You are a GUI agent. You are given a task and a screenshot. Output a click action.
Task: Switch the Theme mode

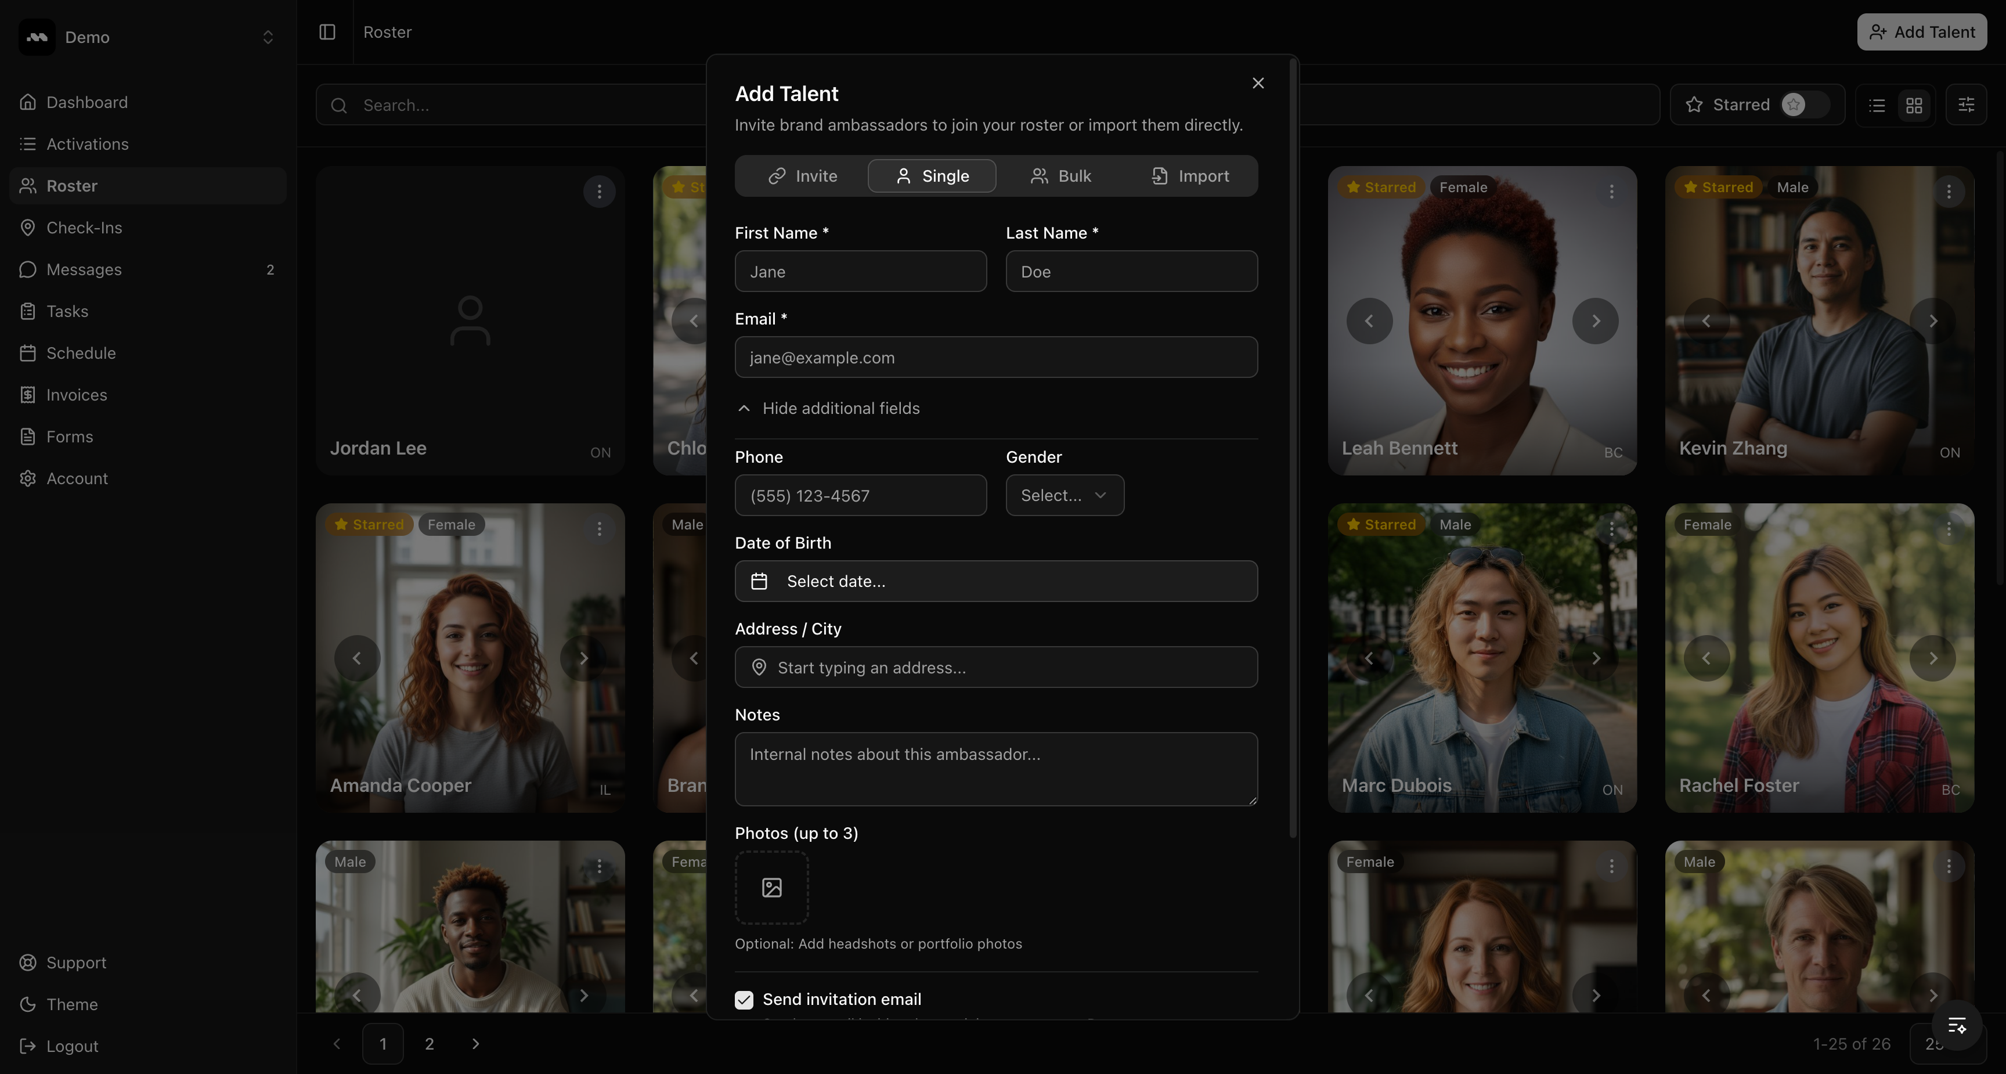coord(71,1004)
